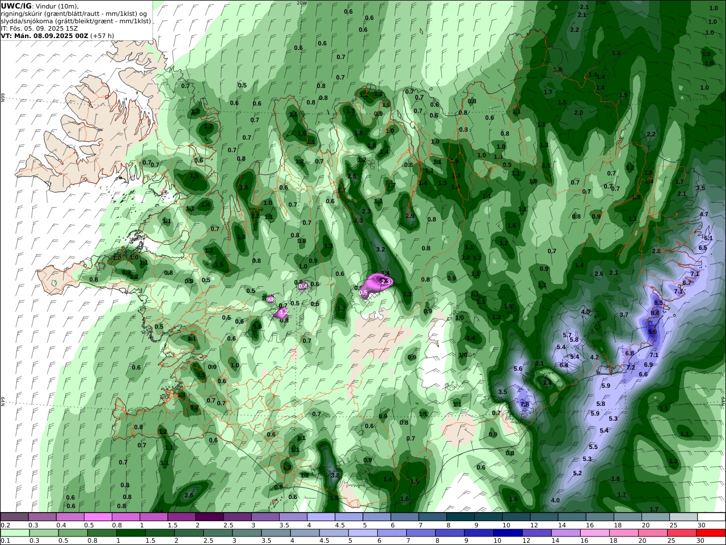Viewport: 726px width, 545px height.
Task: Click the 'slydda/snjókoma' description line
Action: [x=76, y=20]
